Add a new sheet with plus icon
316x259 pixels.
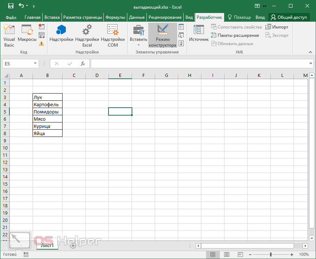(73, 246)
